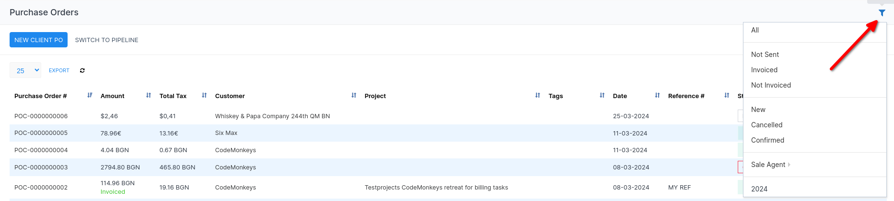
Task: Click the filter funnel icon
Action: point(882,13)
